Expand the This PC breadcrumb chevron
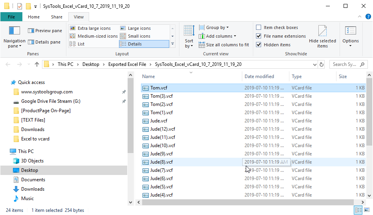Screen dimensions: 373x215 pos(78,64)
